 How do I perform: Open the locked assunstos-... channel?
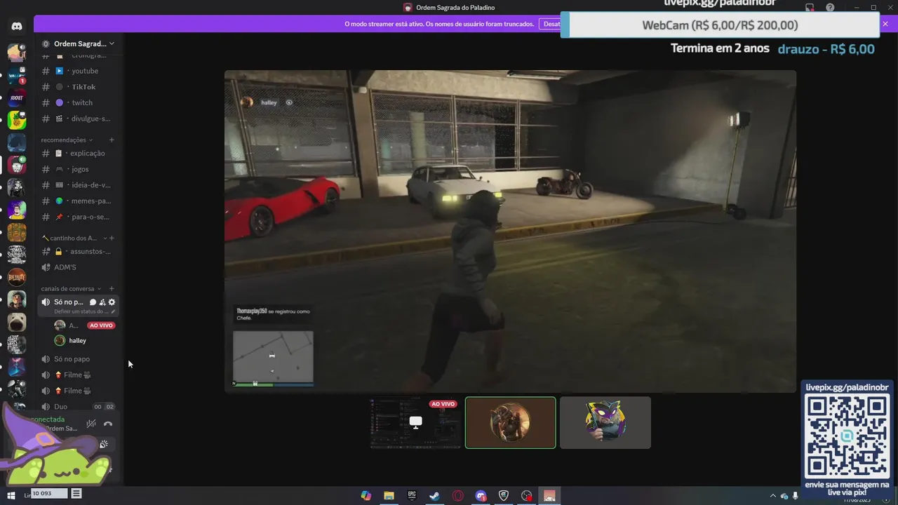coord(79,251)
